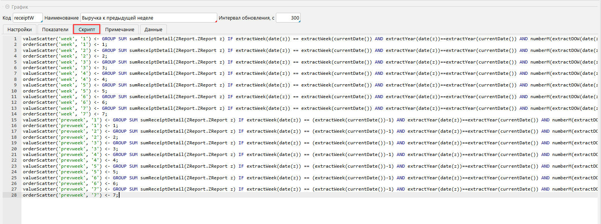This screenshot has height=224, width=601.
Task: Open the Настройки tab
Action: point(20,29)
